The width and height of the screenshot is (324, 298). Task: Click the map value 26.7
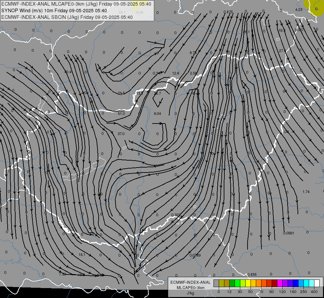158,93
